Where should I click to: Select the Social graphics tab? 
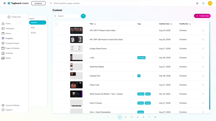click(33, 33)
